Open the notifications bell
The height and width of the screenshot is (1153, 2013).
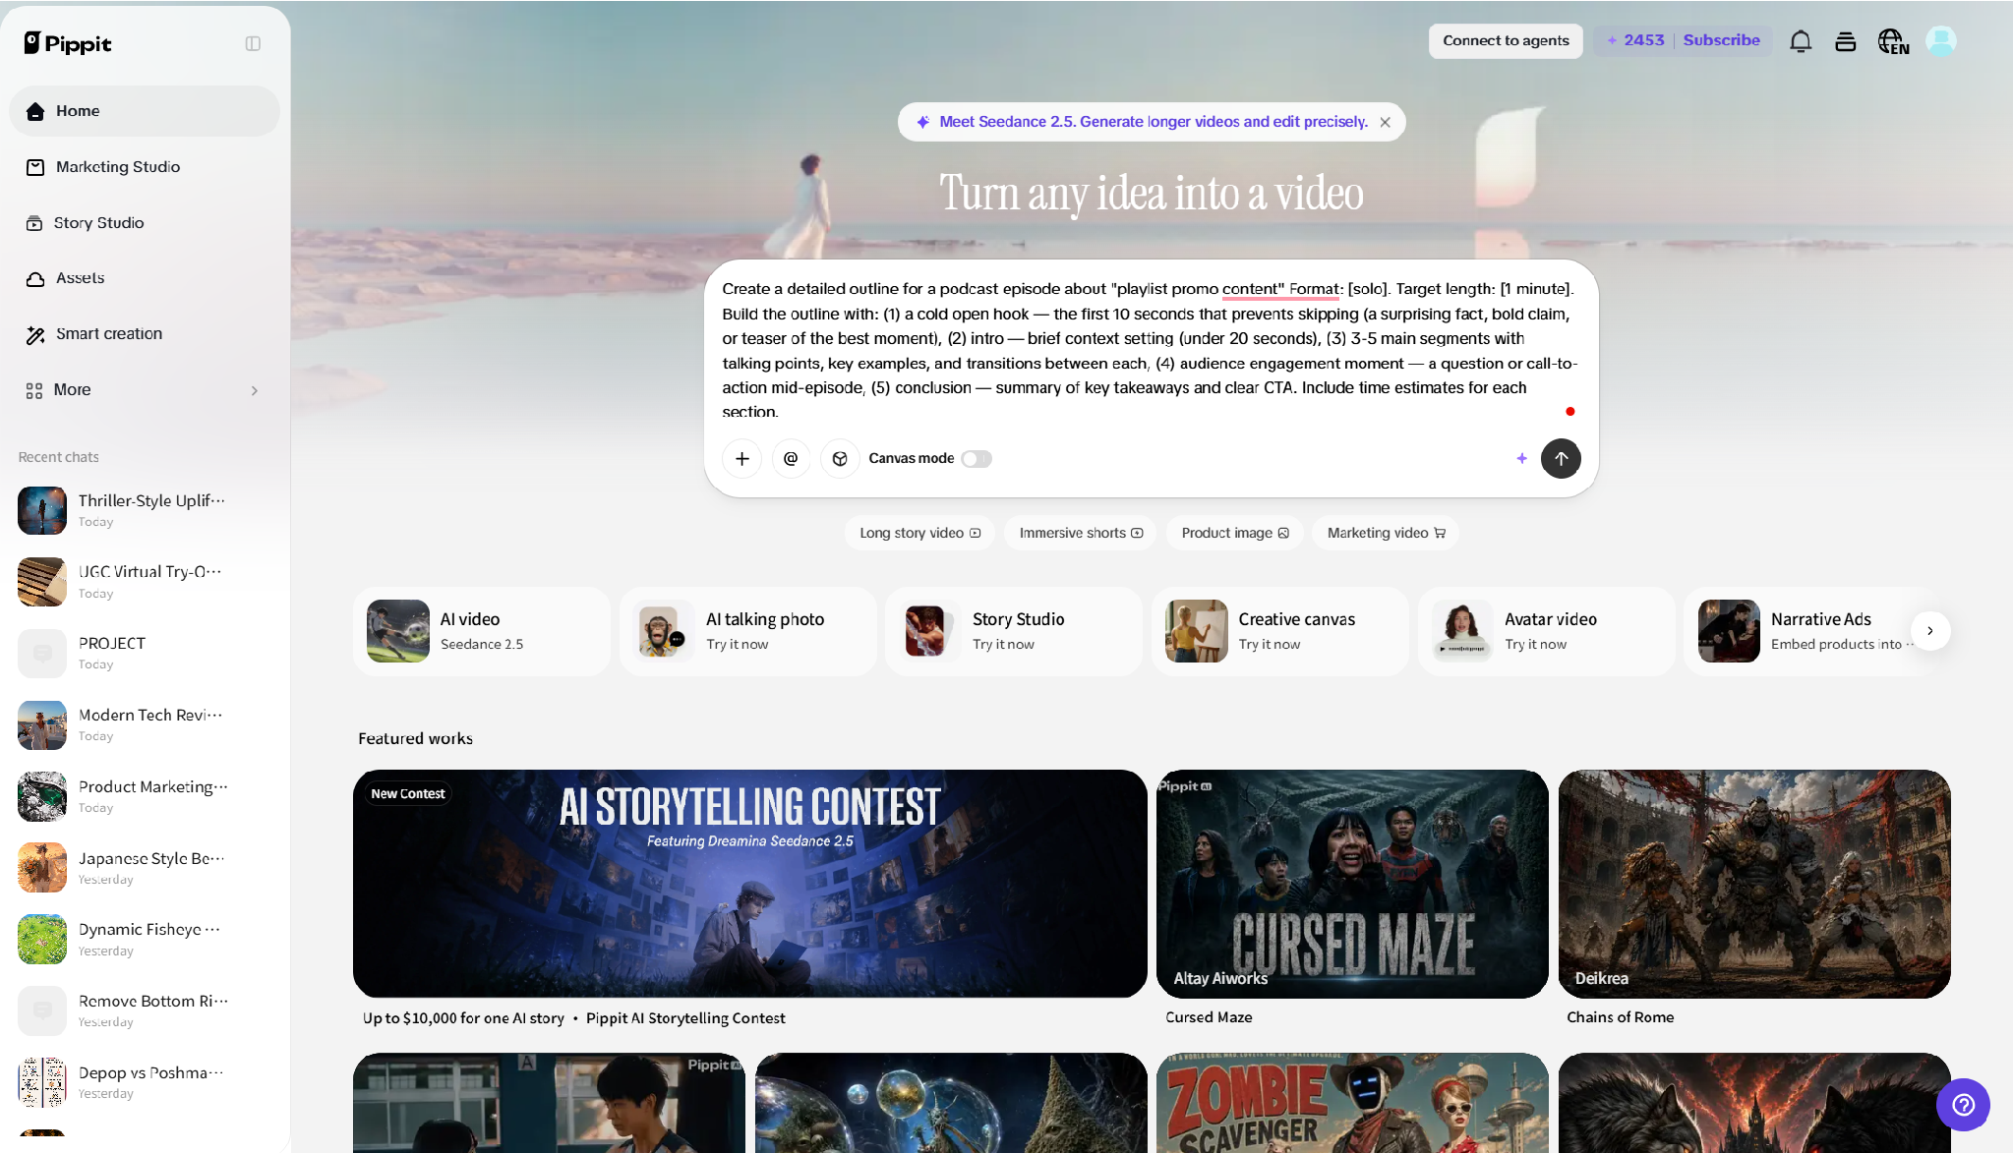pyautogui.click(x=1801, y=41)
